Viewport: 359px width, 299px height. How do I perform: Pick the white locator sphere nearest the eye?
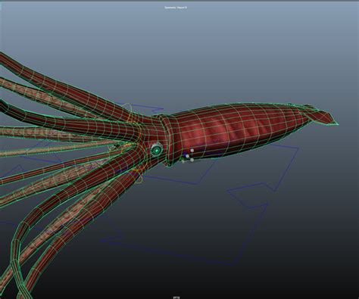click(x=187, y=156)
